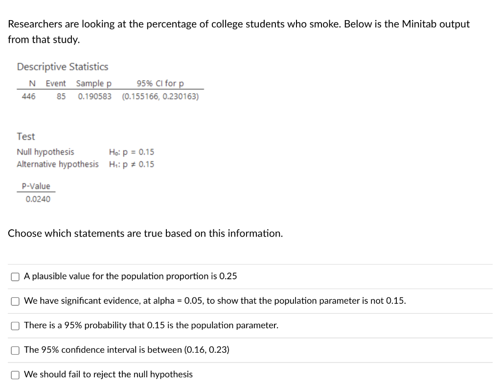The image size is (501, 389).
Task: Click the alternative hypothesis H1 expression
Action: [132, 164]
